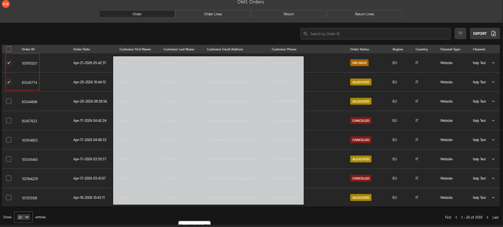503x227 pixels.
Task: Click ALLOCATED badge for order 107013108
Action: (x=361, y=198)
